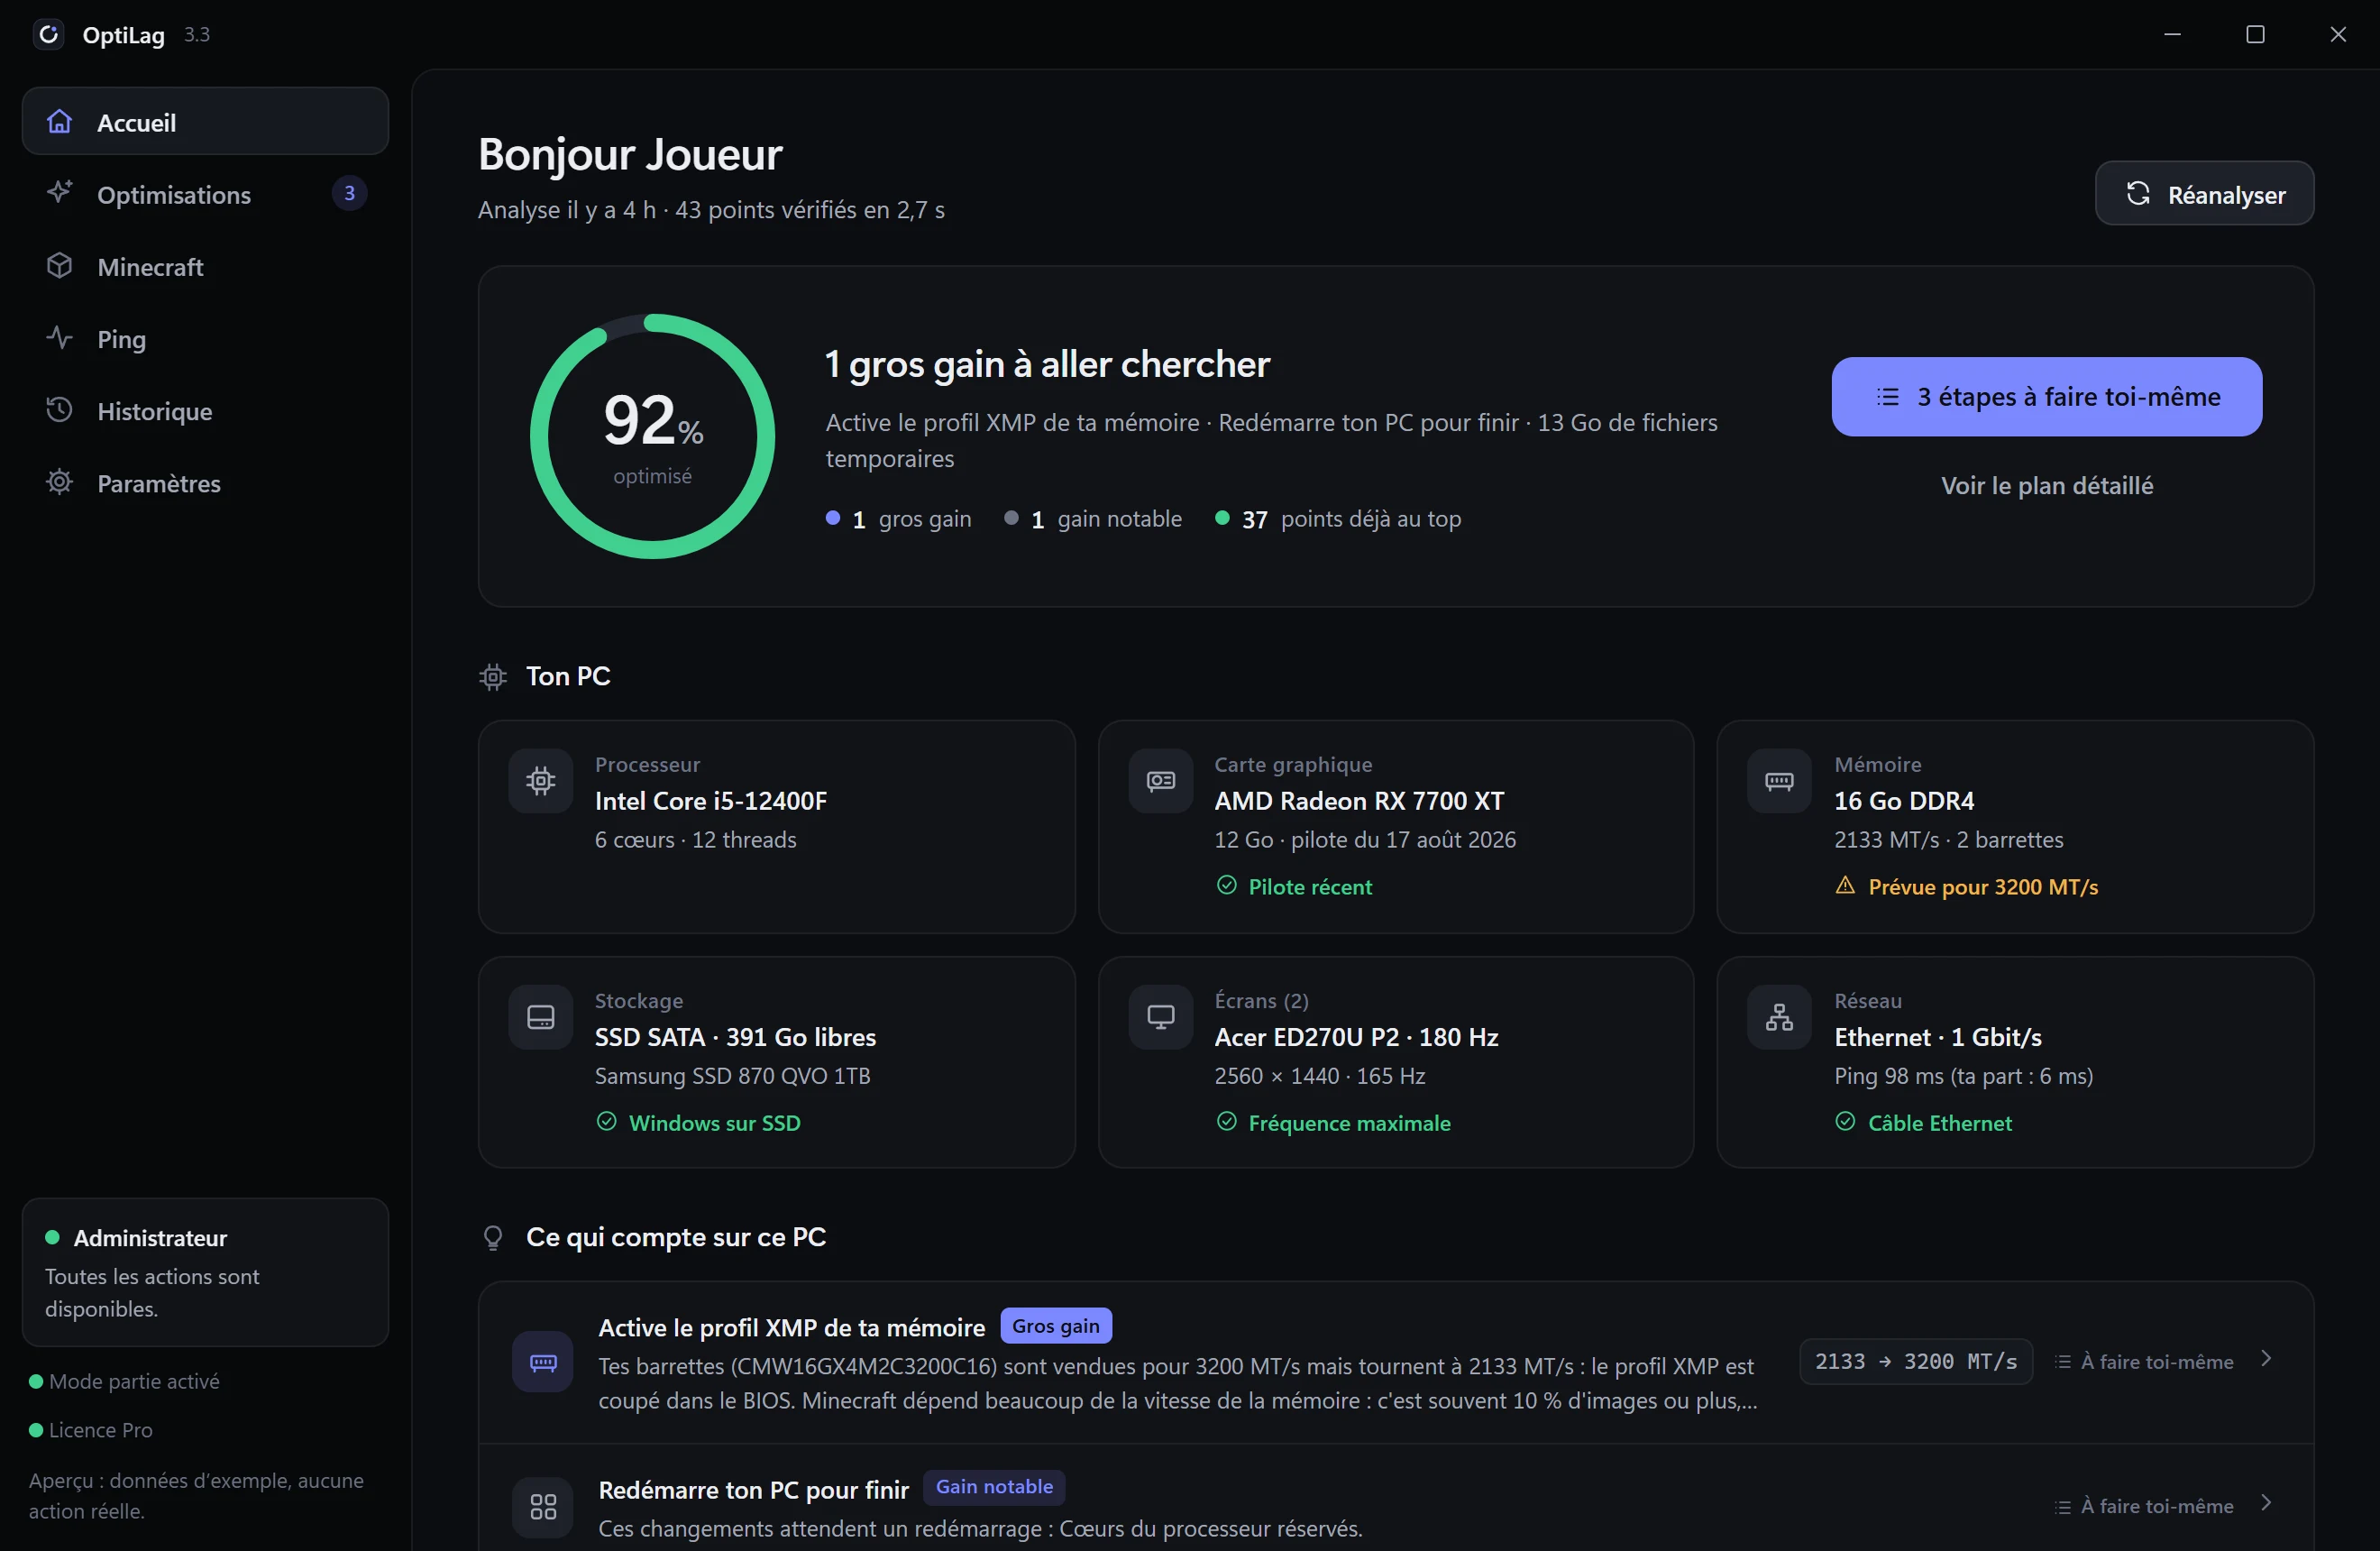The image size is (2380, 1551).
Task: Click the optimisations badge showing 3
Action: (x=349, y=193)
